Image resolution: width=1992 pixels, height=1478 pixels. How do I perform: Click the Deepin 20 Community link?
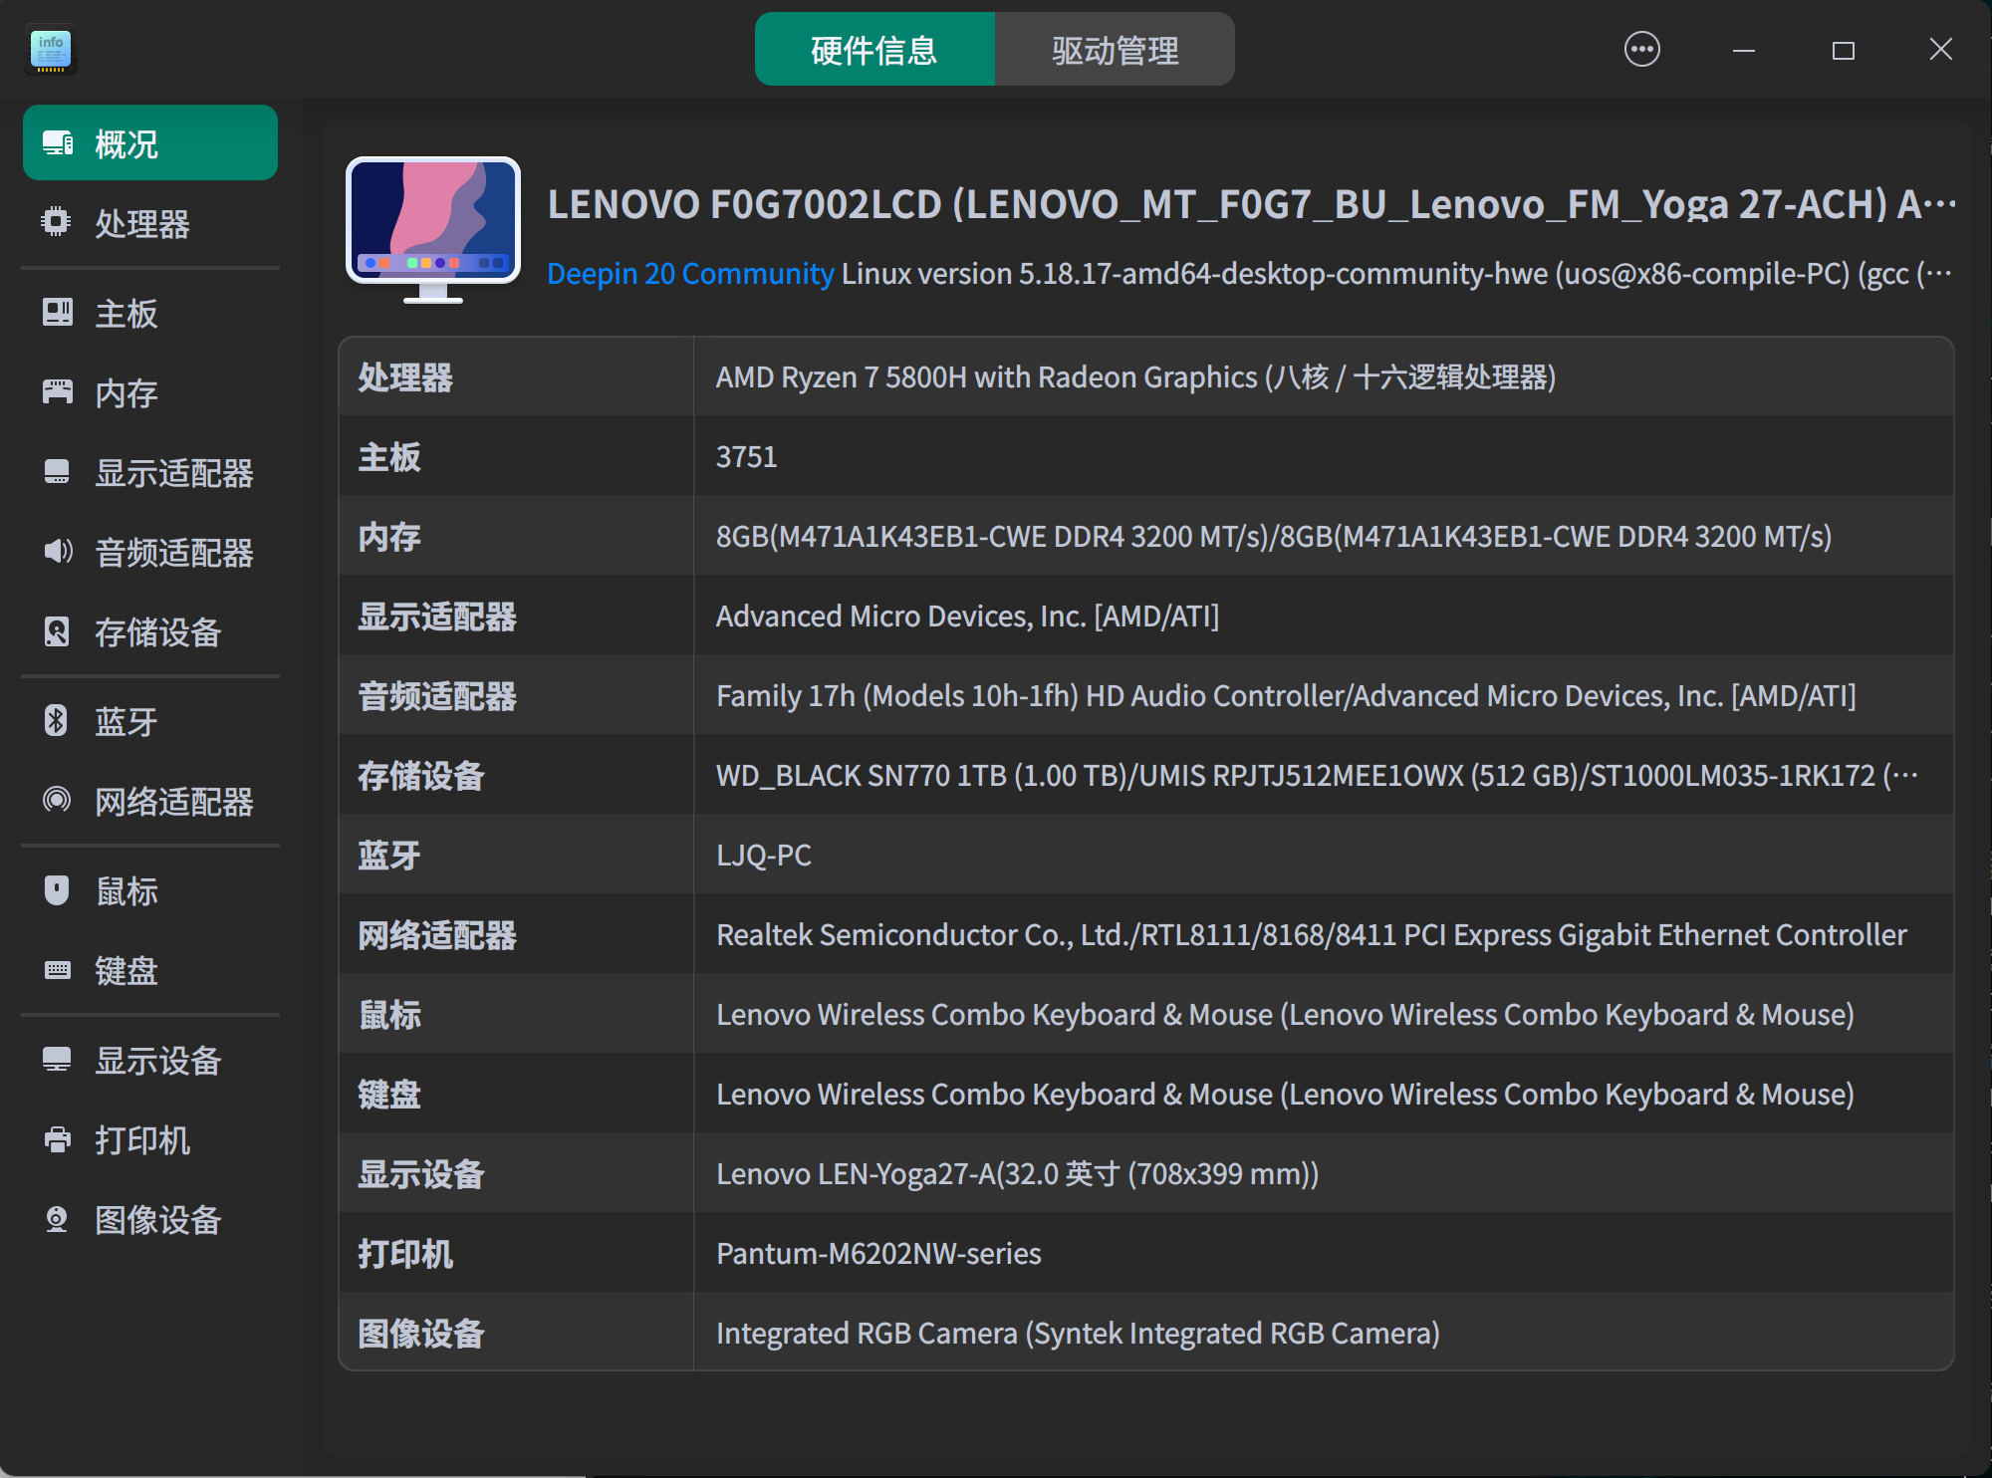coord(690,273)
